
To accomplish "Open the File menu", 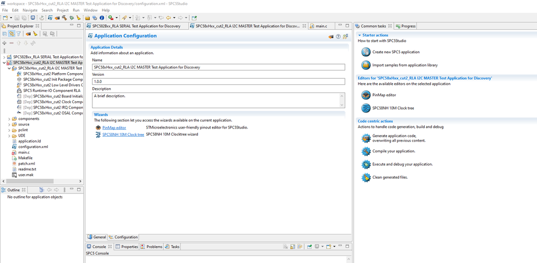I will pos(5,10).
